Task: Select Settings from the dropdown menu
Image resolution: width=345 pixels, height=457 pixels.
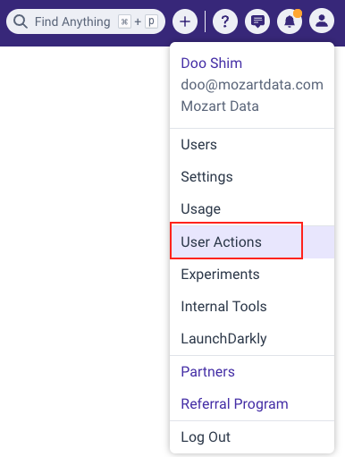Action: [x=252, y=177]
